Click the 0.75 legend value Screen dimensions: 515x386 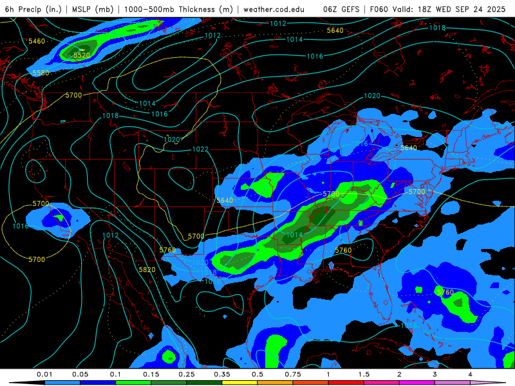(x=293, y=374)
